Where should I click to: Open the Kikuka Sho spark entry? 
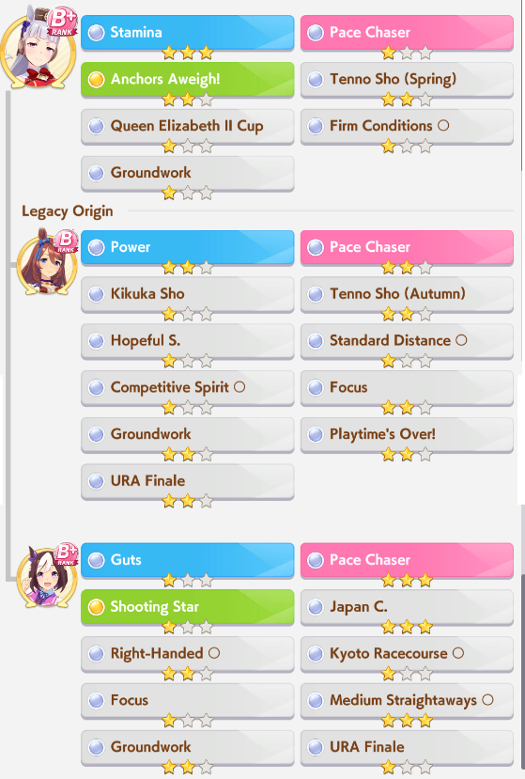point(187,295)
